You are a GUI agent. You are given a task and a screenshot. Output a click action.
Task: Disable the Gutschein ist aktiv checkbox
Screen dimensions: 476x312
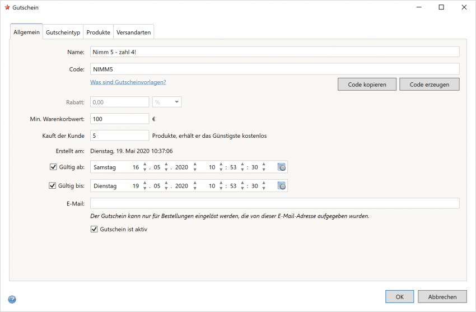click(x=94, y=229)
